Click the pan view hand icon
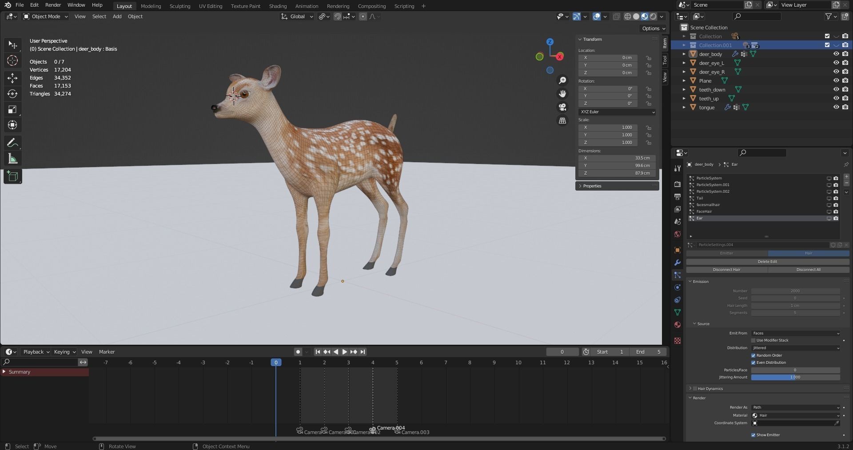Screen dimensions: 853x450 [562, 94]
